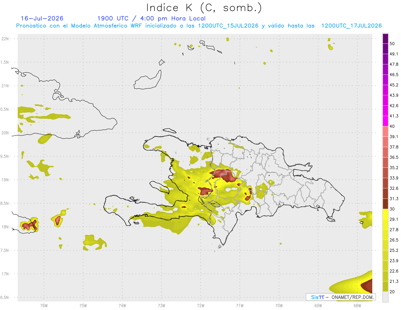Click the "17N" latitude label
The height and width of the screenshot is (310, 401).
tap(6, 274)
